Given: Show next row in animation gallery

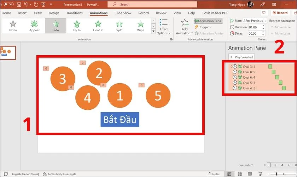Looking at the screenshot, I should pos(153,26).
